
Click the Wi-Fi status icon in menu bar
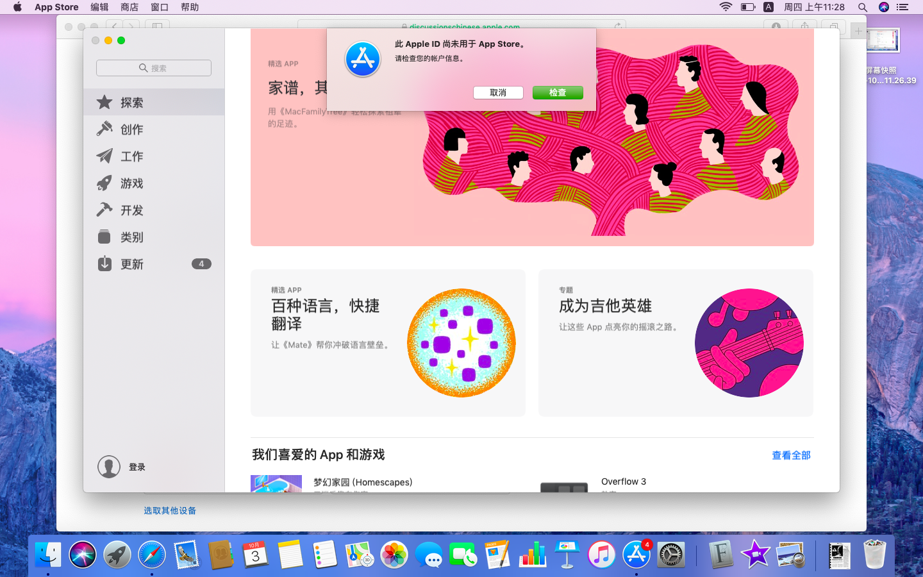[x=726, y=7]
